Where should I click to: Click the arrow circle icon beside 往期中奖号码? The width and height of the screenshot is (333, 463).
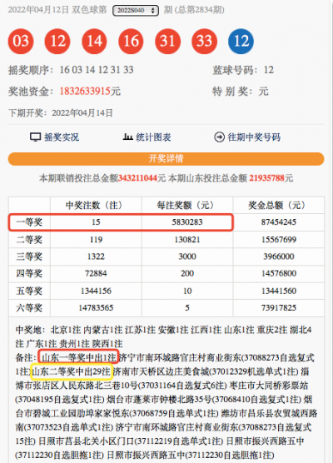pos(219,137)
